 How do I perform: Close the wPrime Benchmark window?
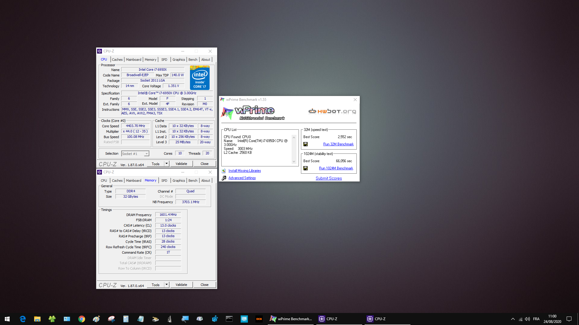click(355, 100)
